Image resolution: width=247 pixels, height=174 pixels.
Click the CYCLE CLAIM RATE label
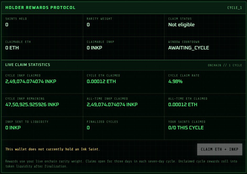coord(184,75)
